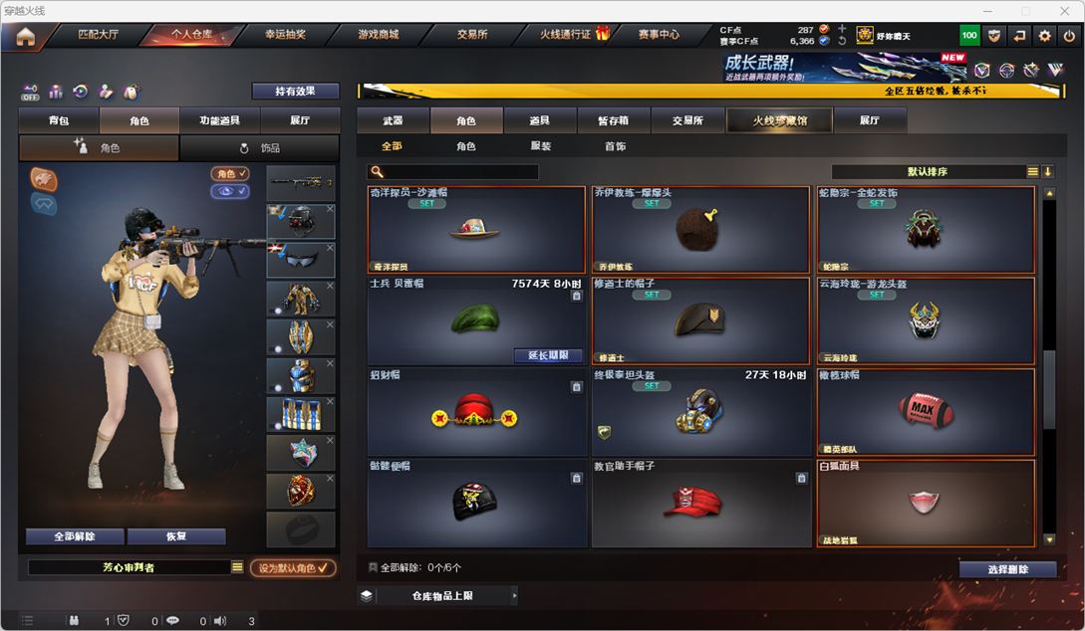Open the 幸运抽奖 top menu
Screen dimensions: 1085x631
[x=285, y=34]
